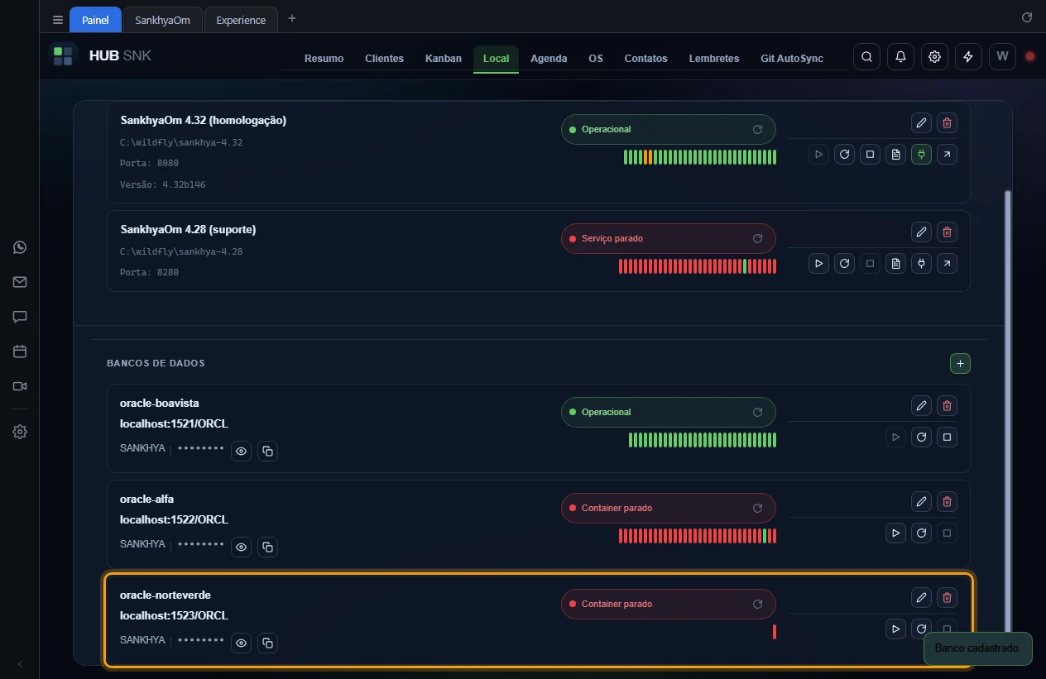Refresh status of SankhyaOm 4.32 Operacional pill

757,130
